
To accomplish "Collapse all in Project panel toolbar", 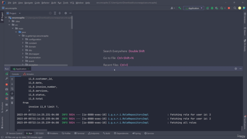I will [x=60, y=13].
